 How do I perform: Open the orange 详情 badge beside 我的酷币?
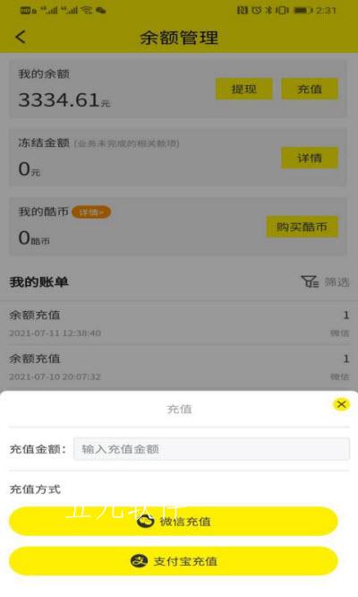pos(91,212)
